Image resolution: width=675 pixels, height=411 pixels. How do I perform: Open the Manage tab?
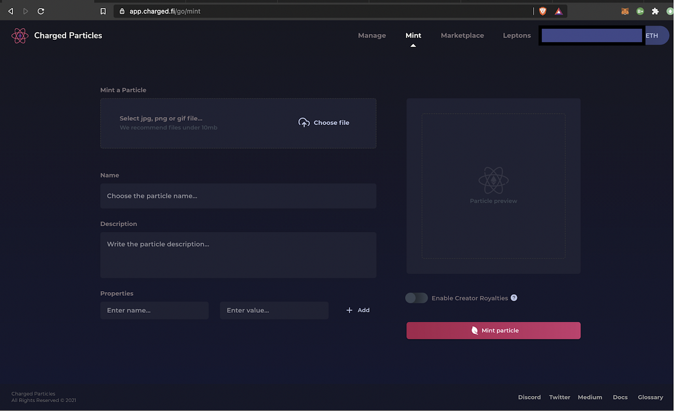[372, 35]
